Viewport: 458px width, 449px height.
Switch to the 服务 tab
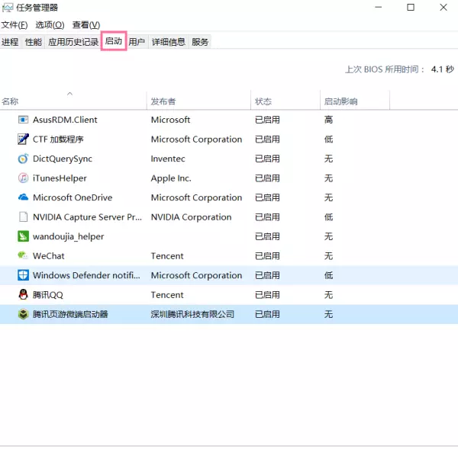pos(200,42)
